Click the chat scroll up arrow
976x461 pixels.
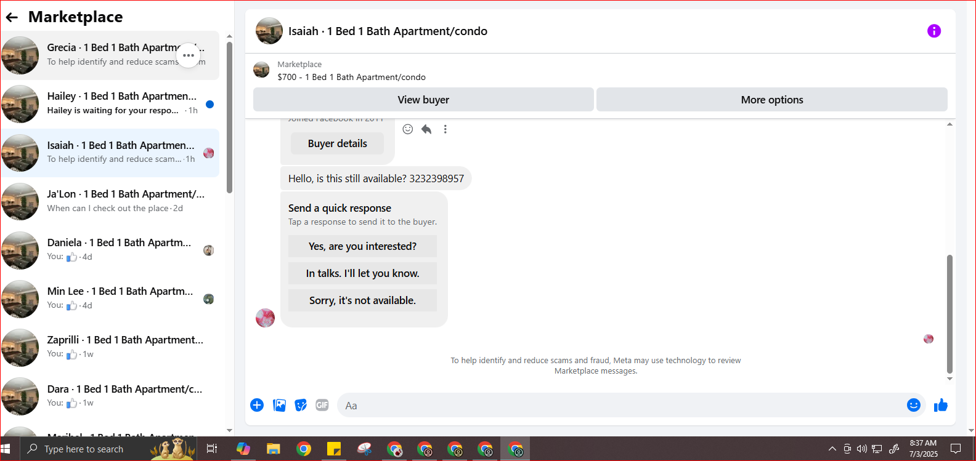click(950, 124)
